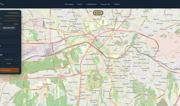This screenshot has height=106, width=180.
Task: Click the Emniyet label on the map
Action: coord(84,45)
